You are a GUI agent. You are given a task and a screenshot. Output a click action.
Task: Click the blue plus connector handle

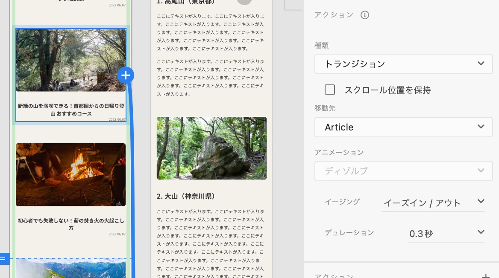click(126, 75)
